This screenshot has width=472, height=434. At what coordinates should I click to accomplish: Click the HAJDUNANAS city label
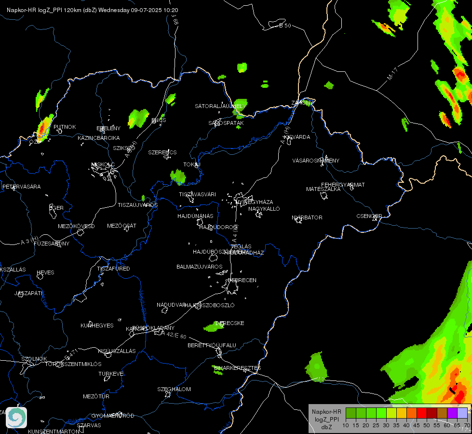click(x=195, y=216)
